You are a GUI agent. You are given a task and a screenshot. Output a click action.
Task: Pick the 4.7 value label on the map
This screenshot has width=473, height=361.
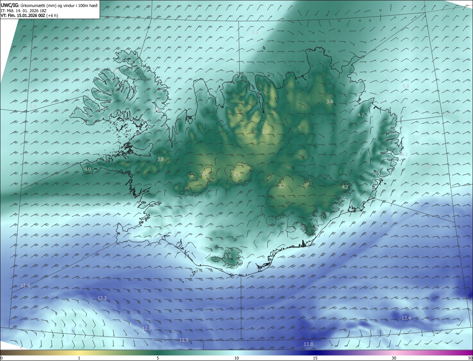click(x=361, y=115)
